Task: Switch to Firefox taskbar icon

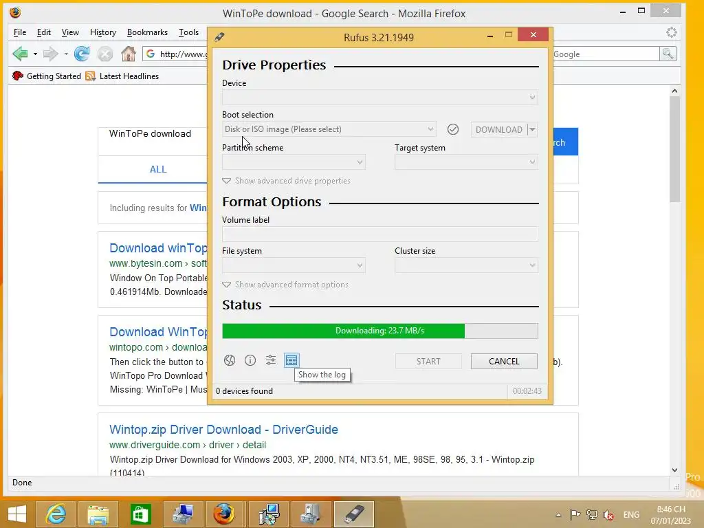Action: (223, 514)
